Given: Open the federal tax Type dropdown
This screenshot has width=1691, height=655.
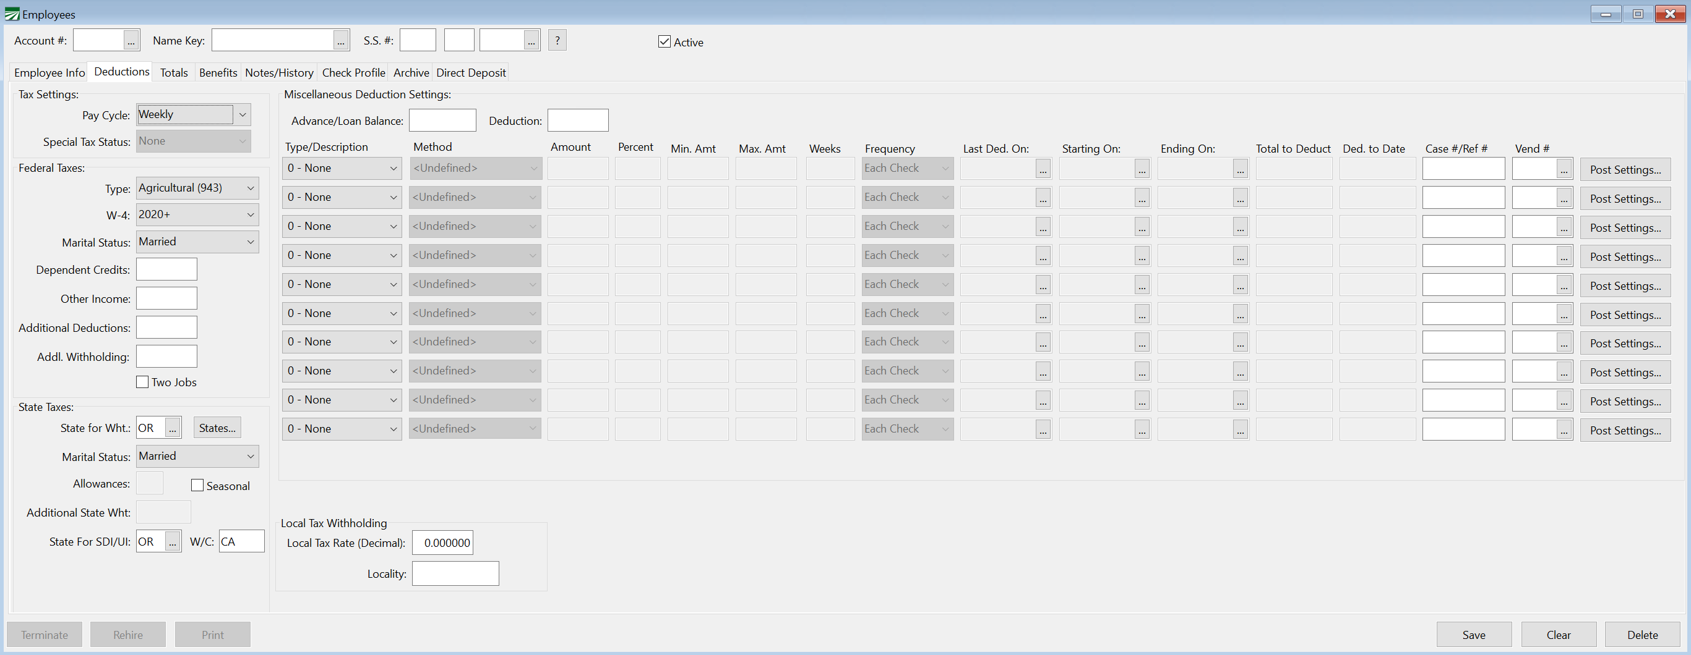Looking at the screenshot, I should (250, 188).
